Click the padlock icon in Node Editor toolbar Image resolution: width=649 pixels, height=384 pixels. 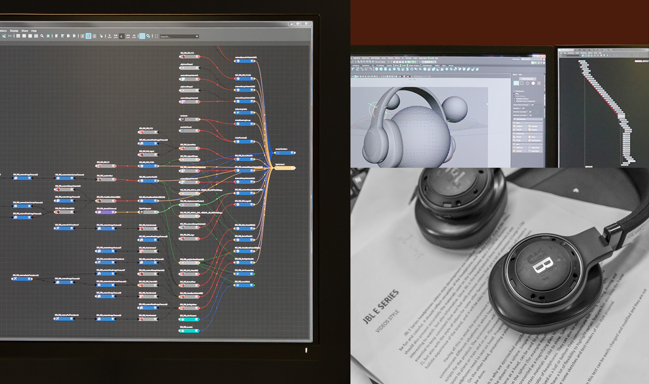point(102,36)
